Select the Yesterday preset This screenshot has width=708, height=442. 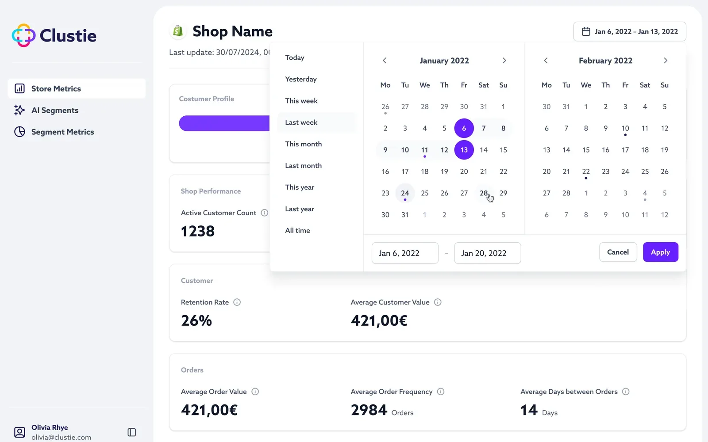(x=316, y=79)
